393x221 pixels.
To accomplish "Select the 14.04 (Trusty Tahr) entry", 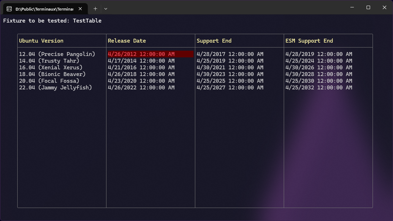I will [49, 61].
